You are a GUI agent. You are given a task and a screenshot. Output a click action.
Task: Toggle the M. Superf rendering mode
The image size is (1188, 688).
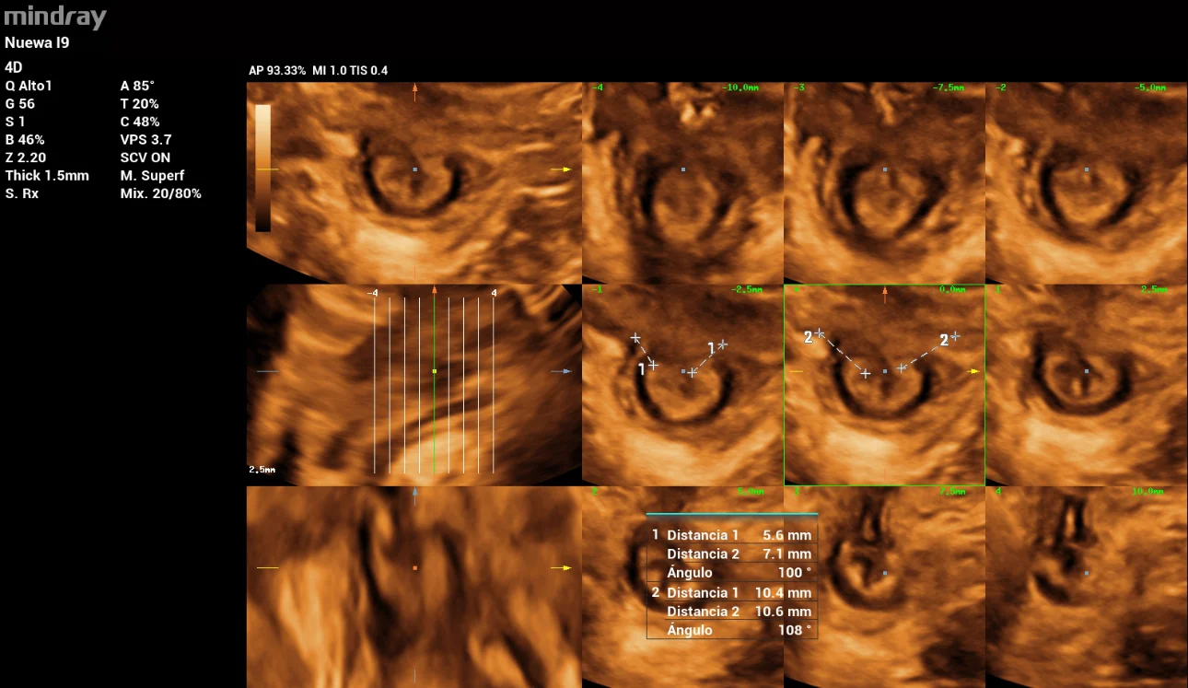pyautogui.click(x=153, y=175)
